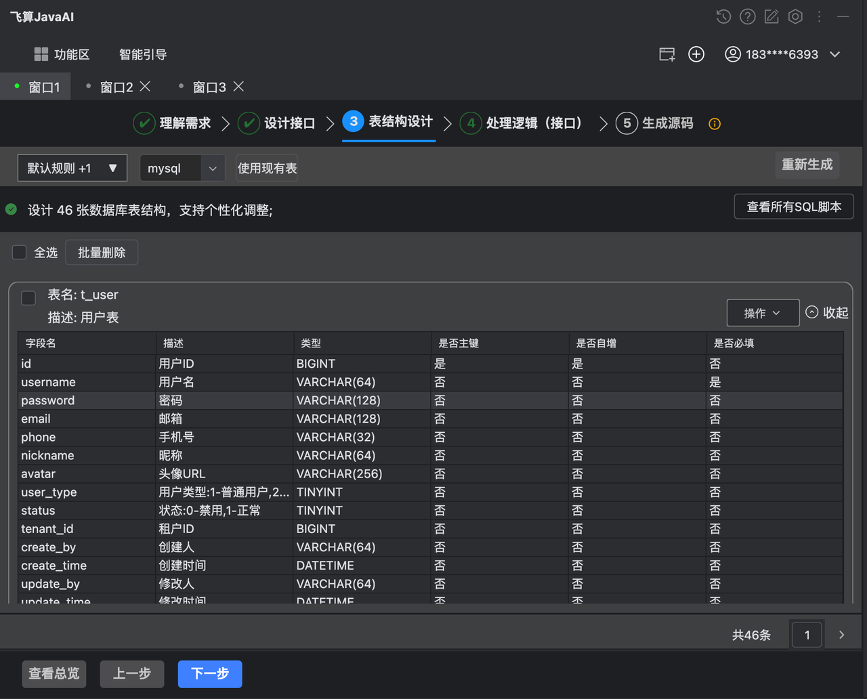
Task: Click the 状态:0-禁用,1-正常 description cell
Action: coord(224,510)
